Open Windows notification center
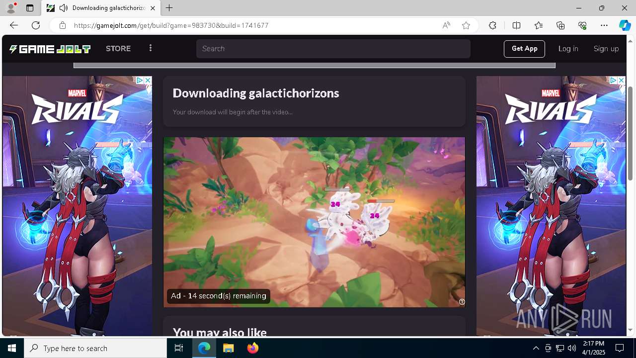The height and width of the screenshot is (358, 636). tap(620, 348)
